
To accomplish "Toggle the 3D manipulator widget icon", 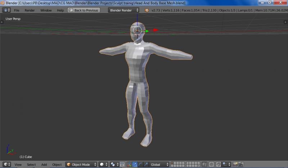I will pos(129,164).
